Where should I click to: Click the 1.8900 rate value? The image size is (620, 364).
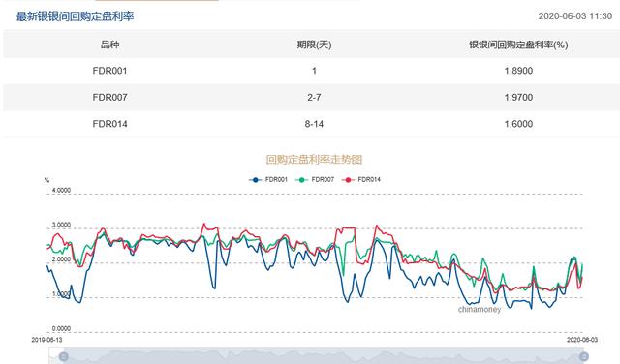pyautogui.click(x=518, y=71)
